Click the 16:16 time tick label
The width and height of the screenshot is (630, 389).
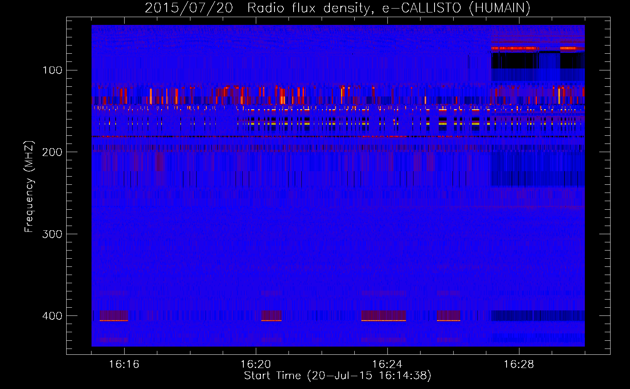click(124, 364)
